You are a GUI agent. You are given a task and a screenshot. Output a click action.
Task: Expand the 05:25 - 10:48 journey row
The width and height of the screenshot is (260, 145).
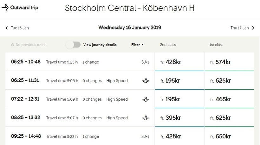coord(79,62)
